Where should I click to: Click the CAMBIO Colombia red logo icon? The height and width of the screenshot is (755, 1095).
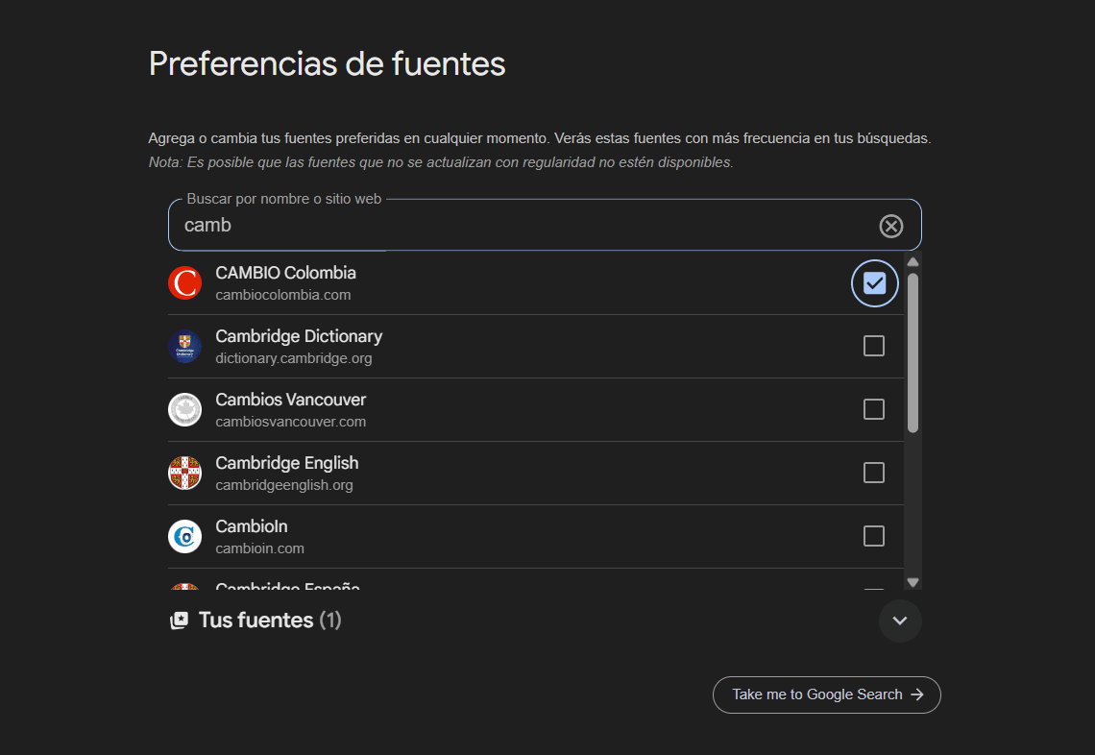[x=185, y=282]
